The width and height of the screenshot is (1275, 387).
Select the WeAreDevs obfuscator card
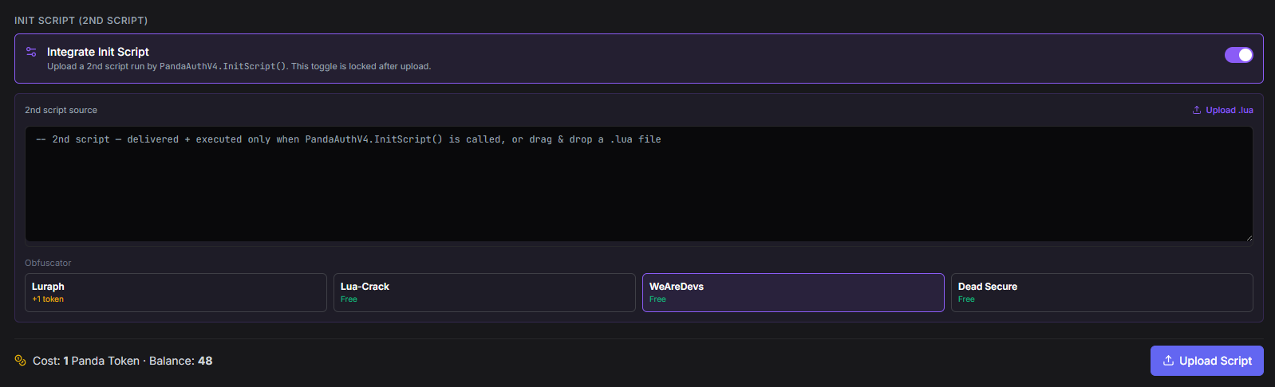click(x=793, y=292)
